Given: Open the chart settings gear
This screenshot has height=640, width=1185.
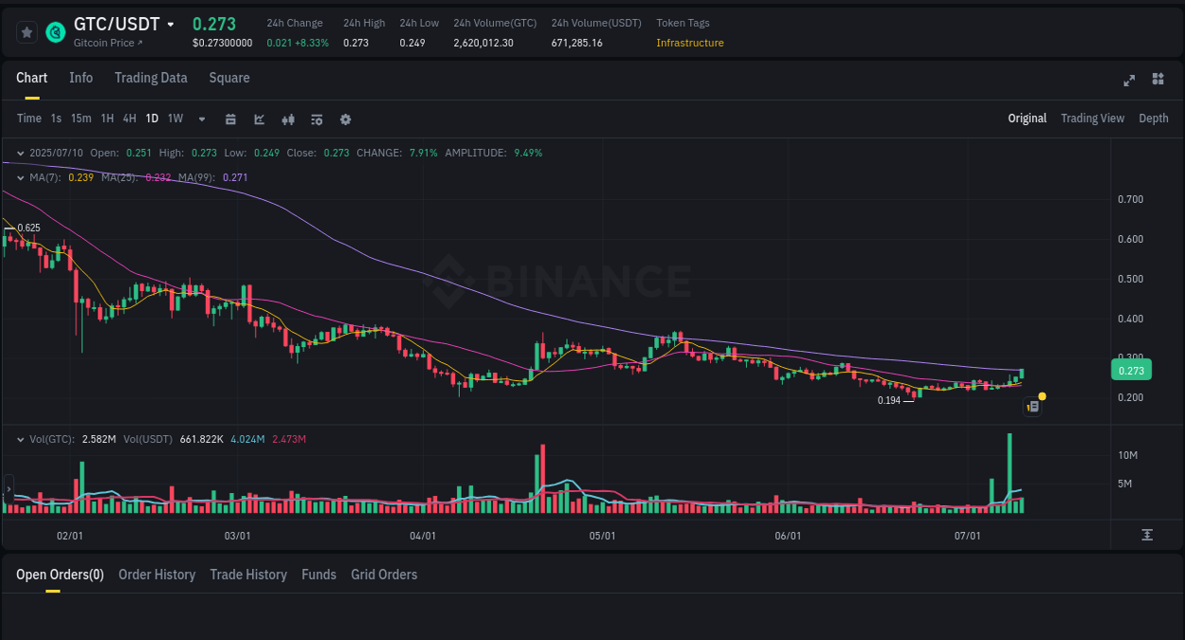Looking at the screenshot, I should [345, 119].
